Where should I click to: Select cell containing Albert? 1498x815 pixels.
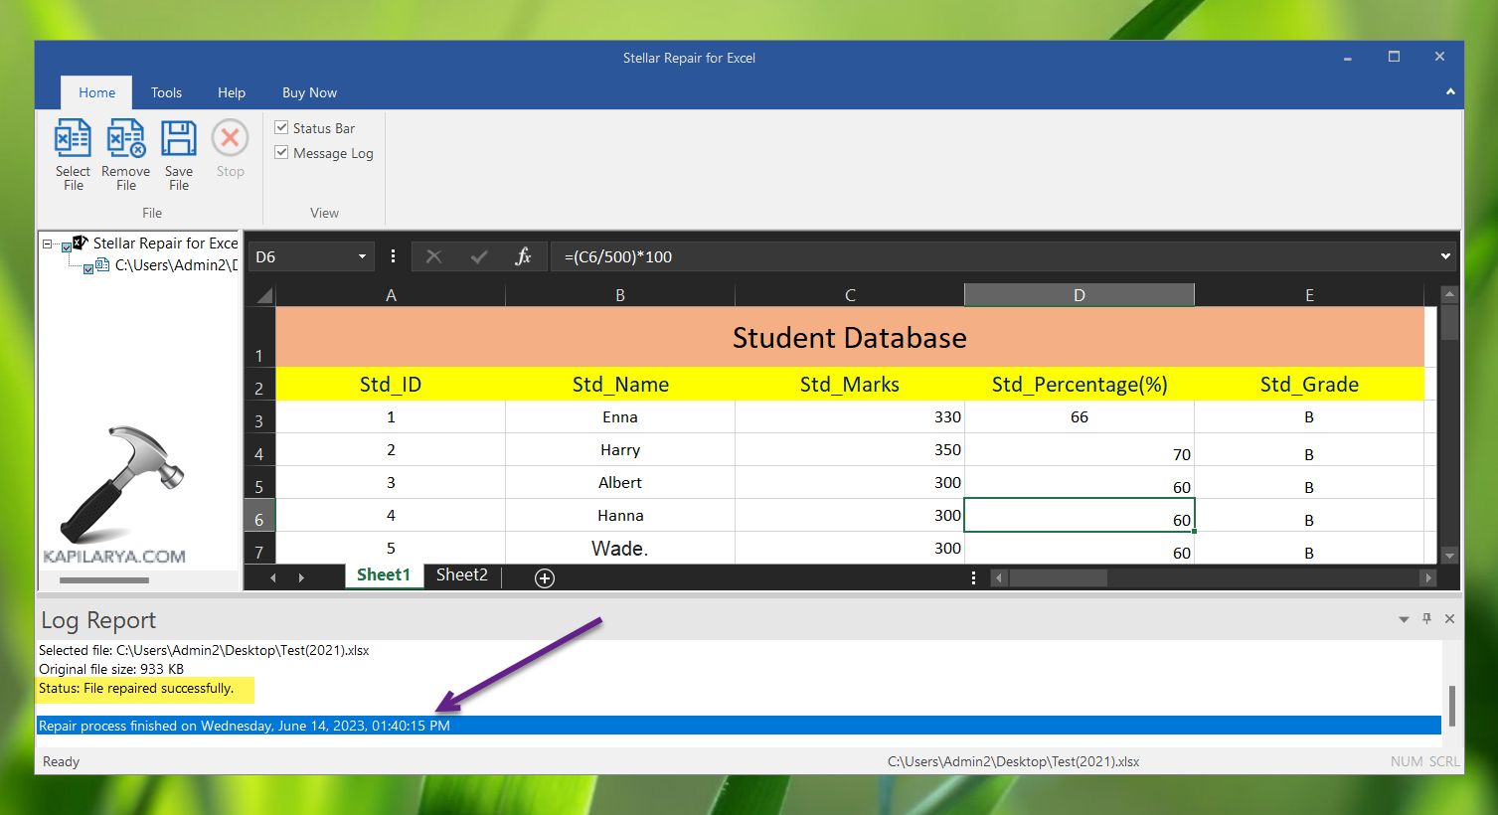coord(620,483)
